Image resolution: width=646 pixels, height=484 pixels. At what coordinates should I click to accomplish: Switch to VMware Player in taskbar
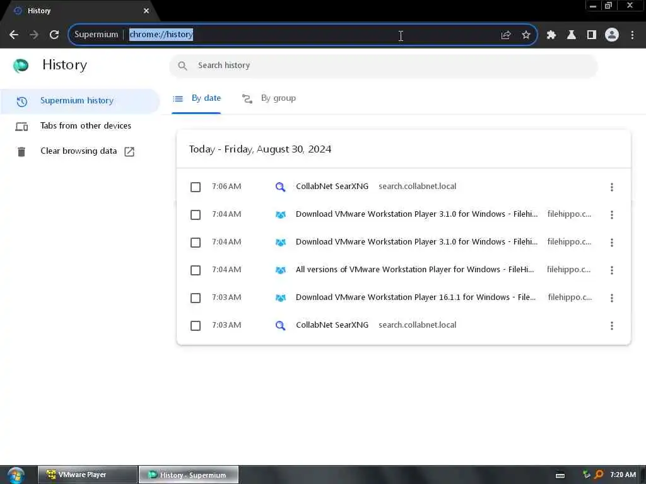click(87, 475)
